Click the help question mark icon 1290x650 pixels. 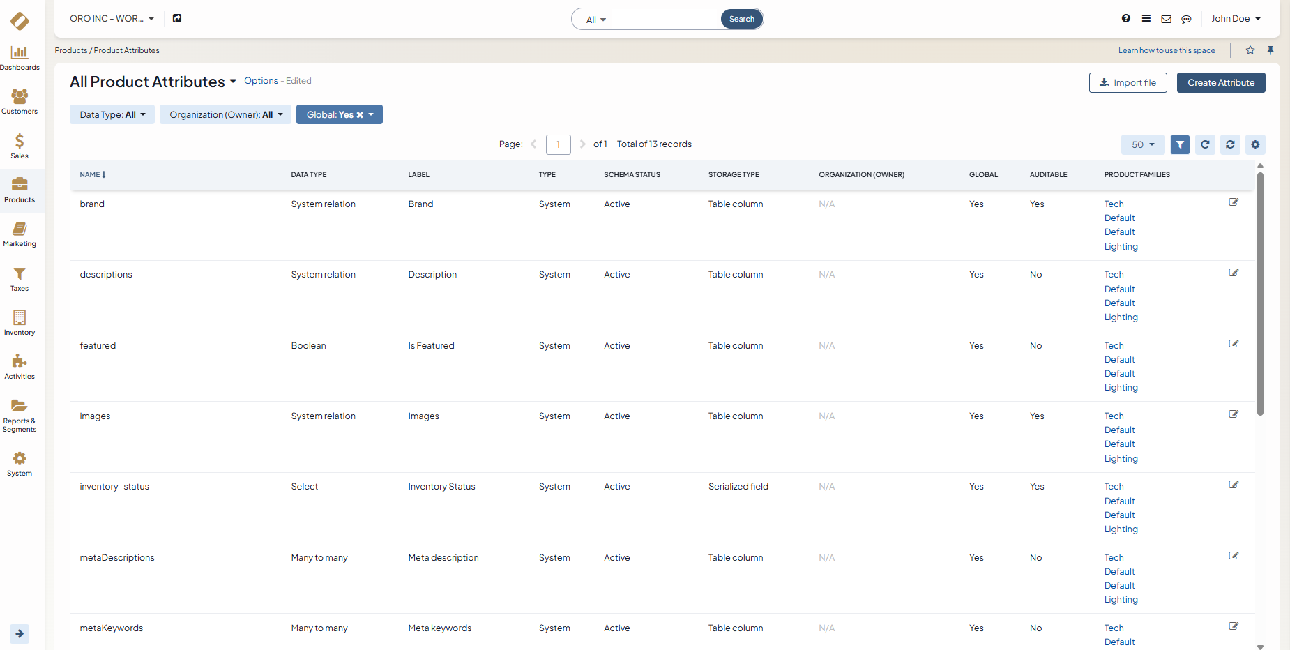point(1125,19)
